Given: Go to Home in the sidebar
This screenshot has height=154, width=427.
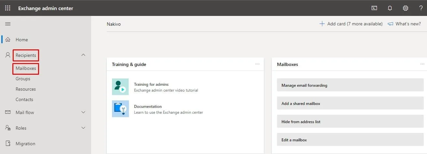Looking at the screenshot, I should pos(21,40).
